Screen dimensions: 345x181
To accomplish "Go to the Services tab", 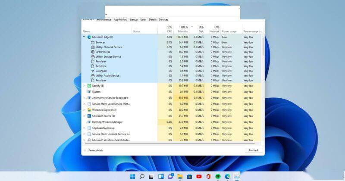I will click(x=163, y=20).
